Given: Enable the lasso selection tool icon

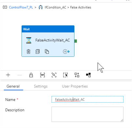Looking at the screenshot, I should pos(66,75).
